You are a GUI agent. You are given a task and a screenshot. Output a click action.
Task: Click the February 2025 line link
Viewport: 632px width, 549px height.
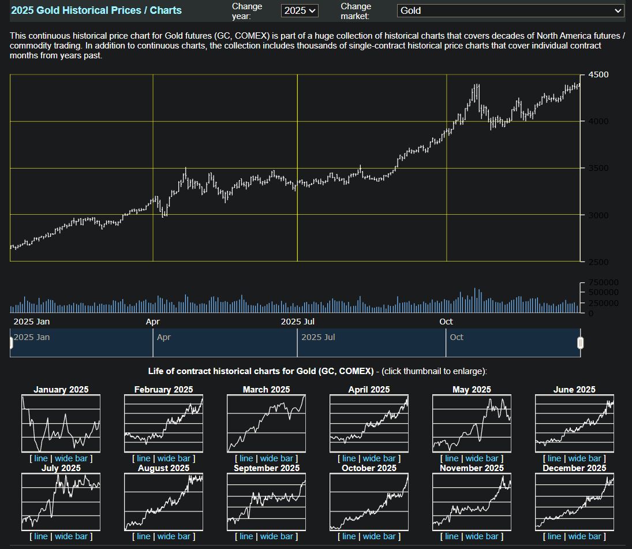click(x=144, y=458)
